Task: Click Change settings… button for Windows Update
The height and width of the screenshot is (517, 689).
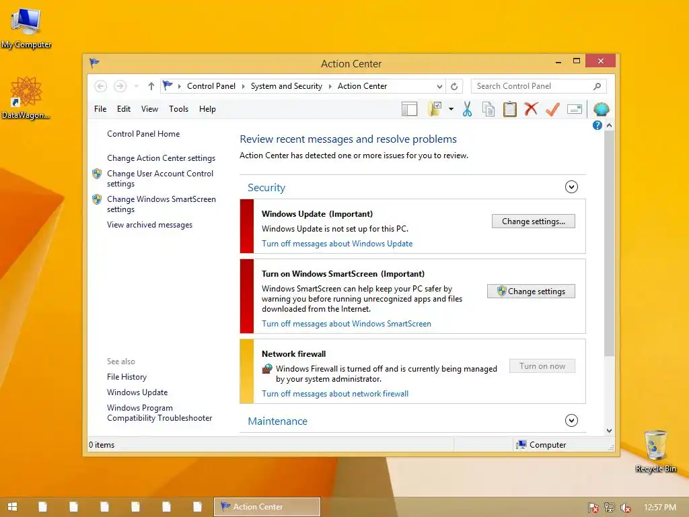Action: 534,221
